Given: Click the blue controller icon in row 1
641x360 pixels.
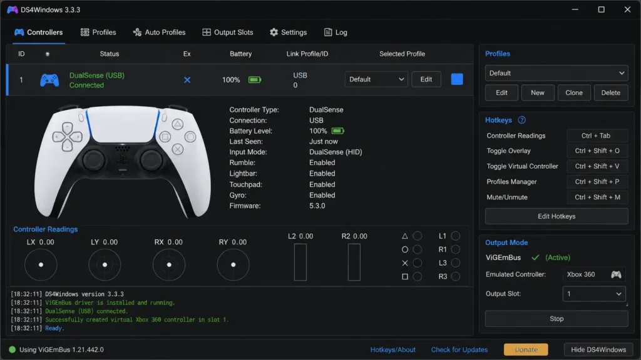Looking at the screenshot, I should point(49,80).
